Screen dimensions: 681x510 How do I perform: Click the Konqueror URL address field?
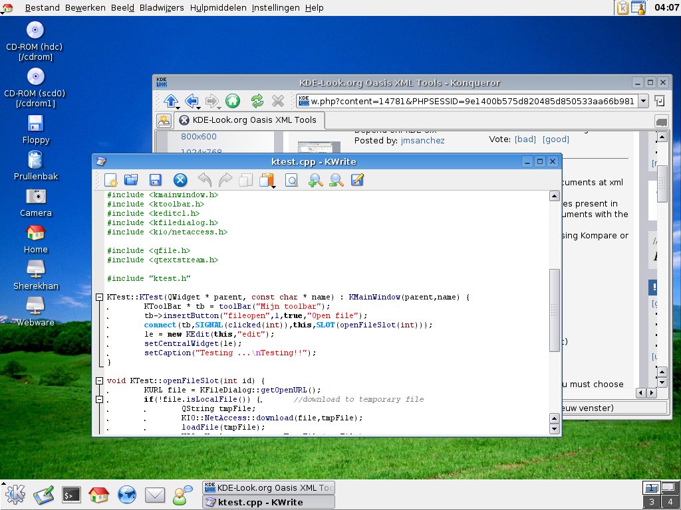click(x=468, y=101)
